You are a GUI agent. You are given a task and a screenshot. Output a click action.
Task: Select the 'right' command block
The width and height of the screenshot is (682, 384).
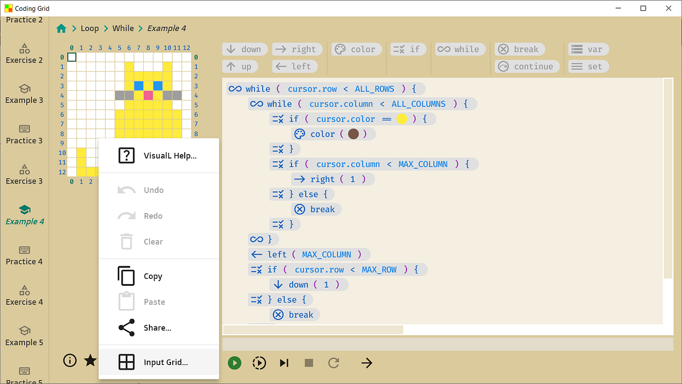[297, 49]
